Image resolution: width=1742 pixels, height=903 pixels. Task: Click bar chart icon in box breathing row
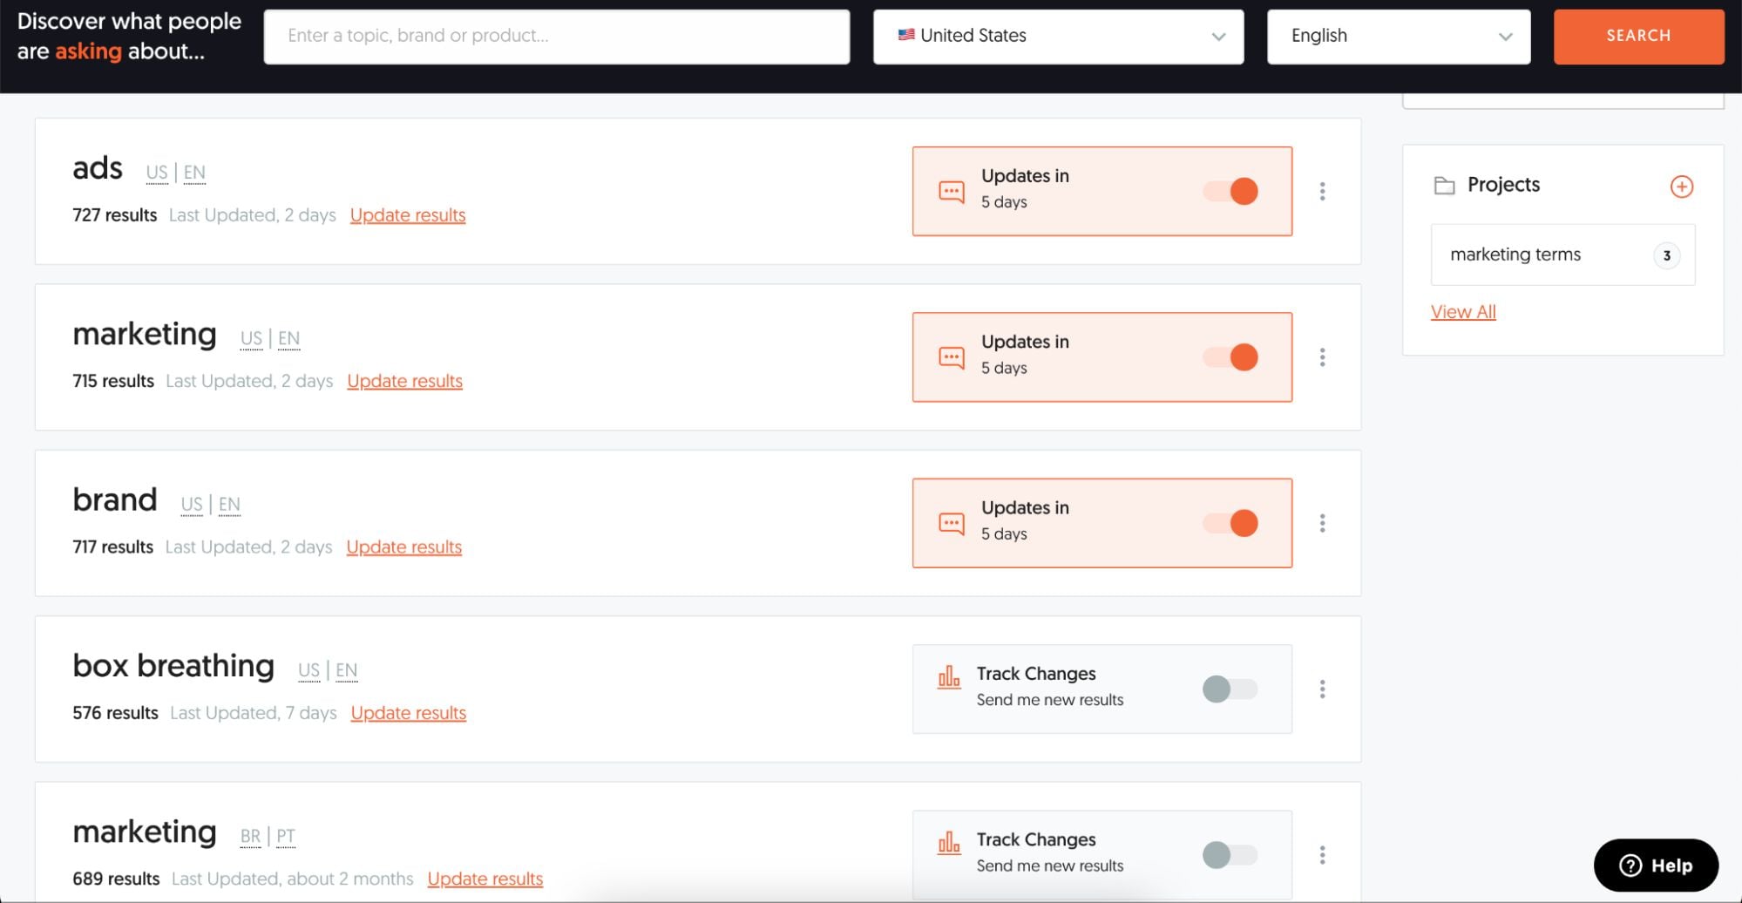point(948,677)
